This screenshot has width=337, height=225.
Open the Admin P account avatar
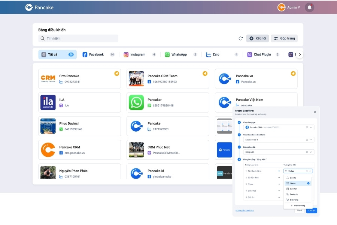[281, 7]
